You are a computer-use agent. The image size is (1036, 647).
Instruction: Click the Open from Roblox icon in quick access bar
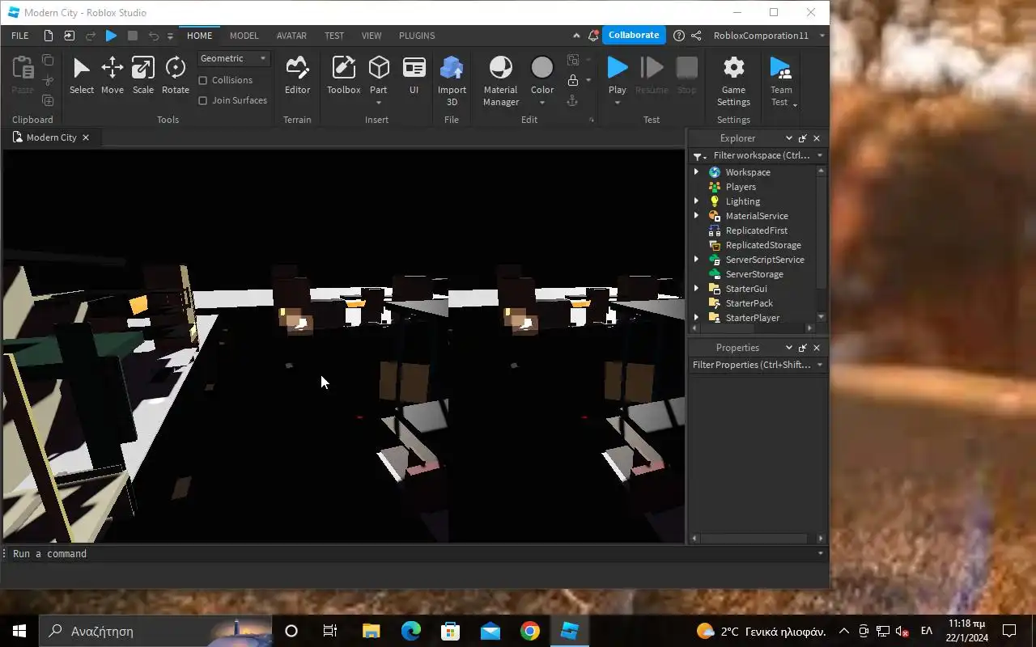click(x=69, y=36)
